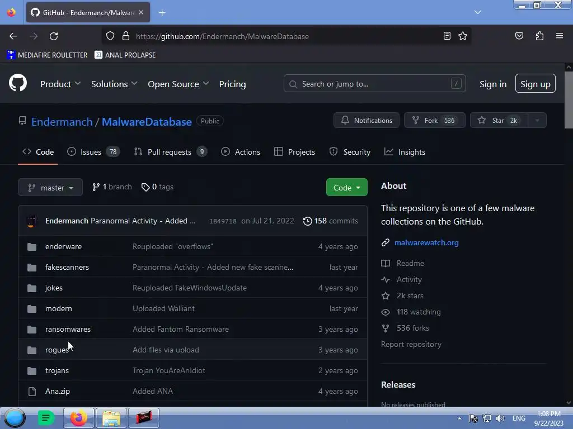The height and width of the screenshot is (429, 573).
Task: Open the fakescanners folder
Action: (67, 267)
